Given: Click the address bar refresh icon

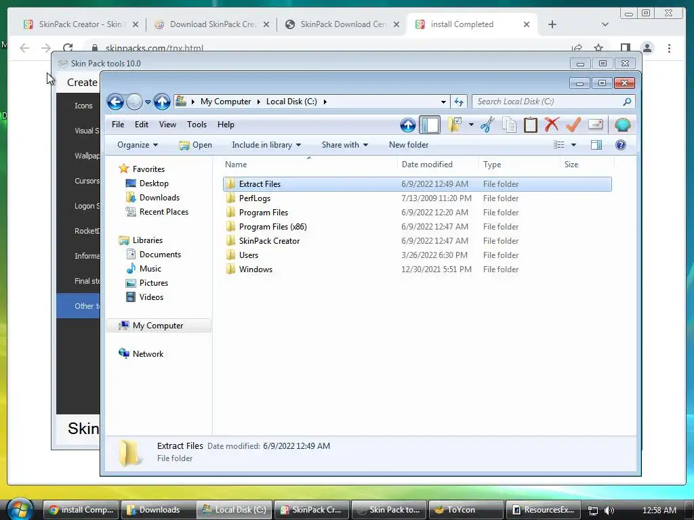Looking at the screenshot, I should pos(459,102).
